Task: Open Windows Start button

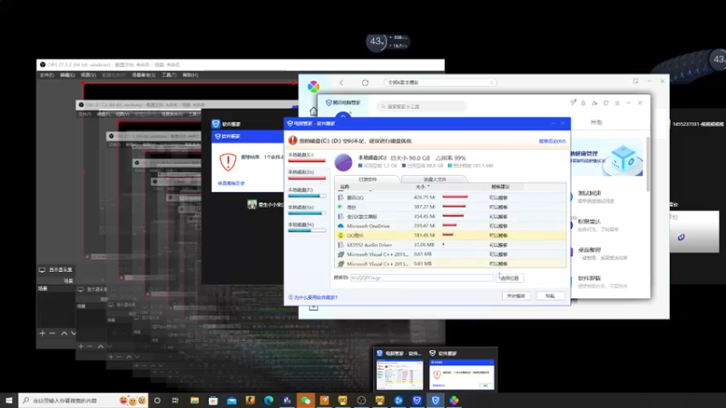Action: coord(9,400)
